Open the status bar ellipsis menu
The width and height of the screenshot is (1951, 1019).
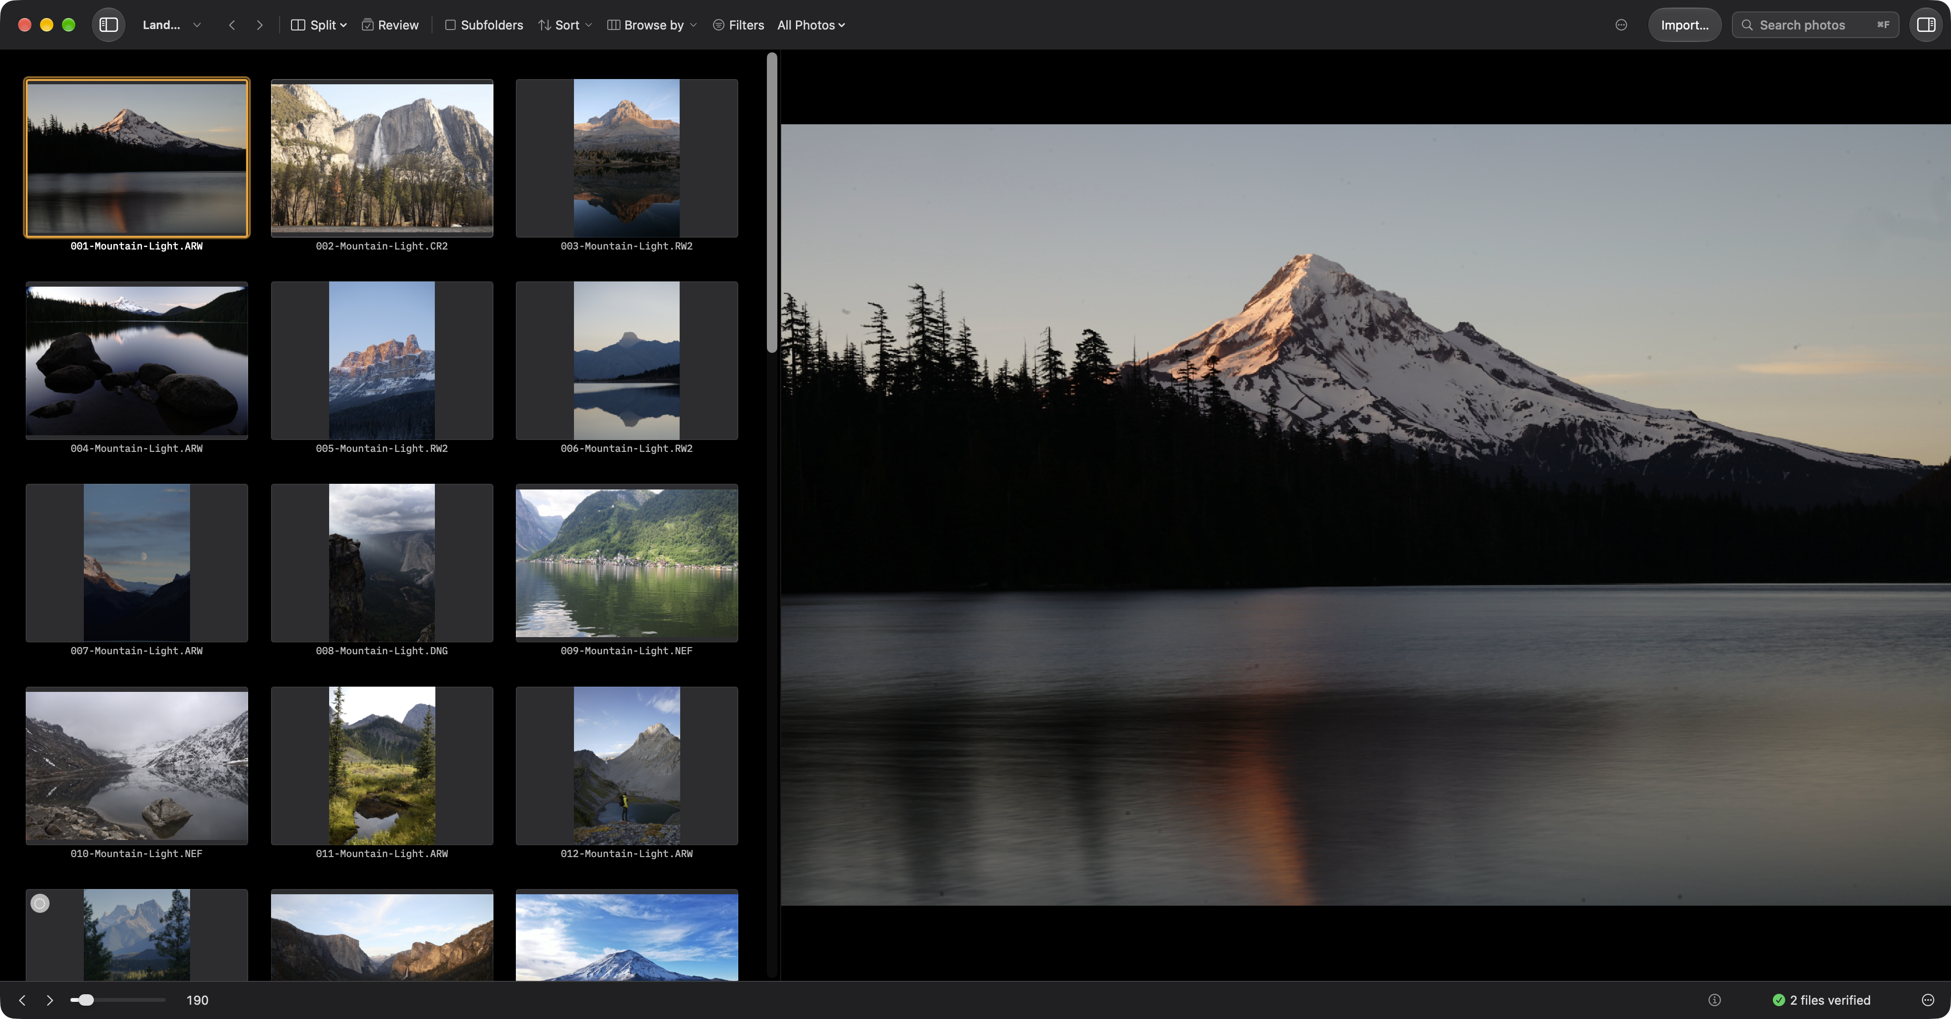(x=1928, y=1000)
